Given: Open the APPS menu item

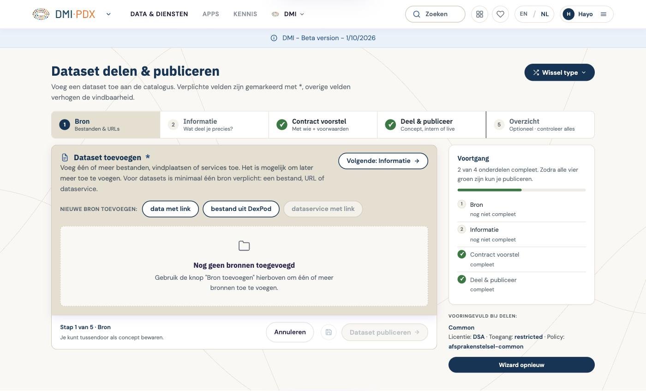Looking at the screenshot, I should coord(211,14).
